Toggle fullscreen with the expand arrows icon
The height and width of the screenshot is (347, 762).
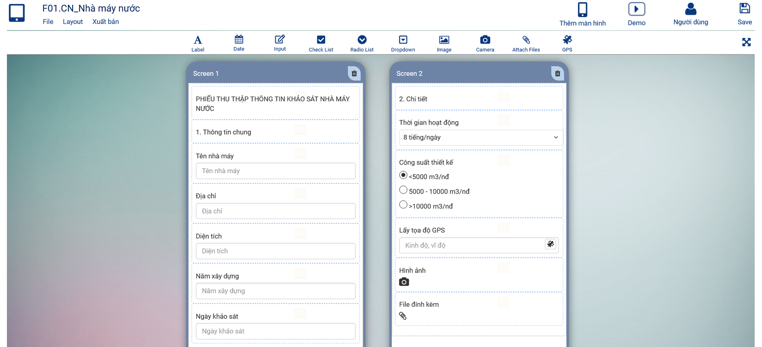pyautogui.click(x=746, y=42)
